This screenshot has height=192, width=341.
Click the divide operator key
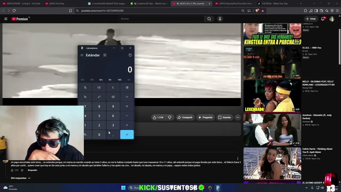coord(127,97)
